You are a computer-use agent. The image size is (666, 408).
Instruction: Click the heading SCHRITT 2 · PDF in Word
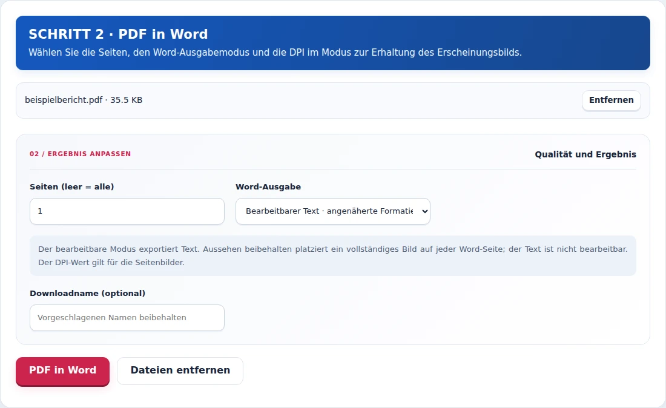point(118,34)
